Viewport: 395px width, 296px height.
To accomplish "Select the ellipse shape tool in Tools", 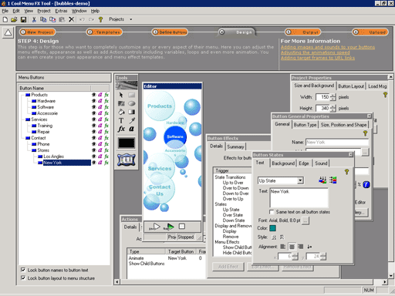I will (x=132, y=103).
